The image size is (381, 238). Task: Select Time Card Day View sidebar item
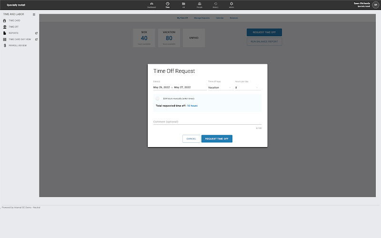(20, 40)
